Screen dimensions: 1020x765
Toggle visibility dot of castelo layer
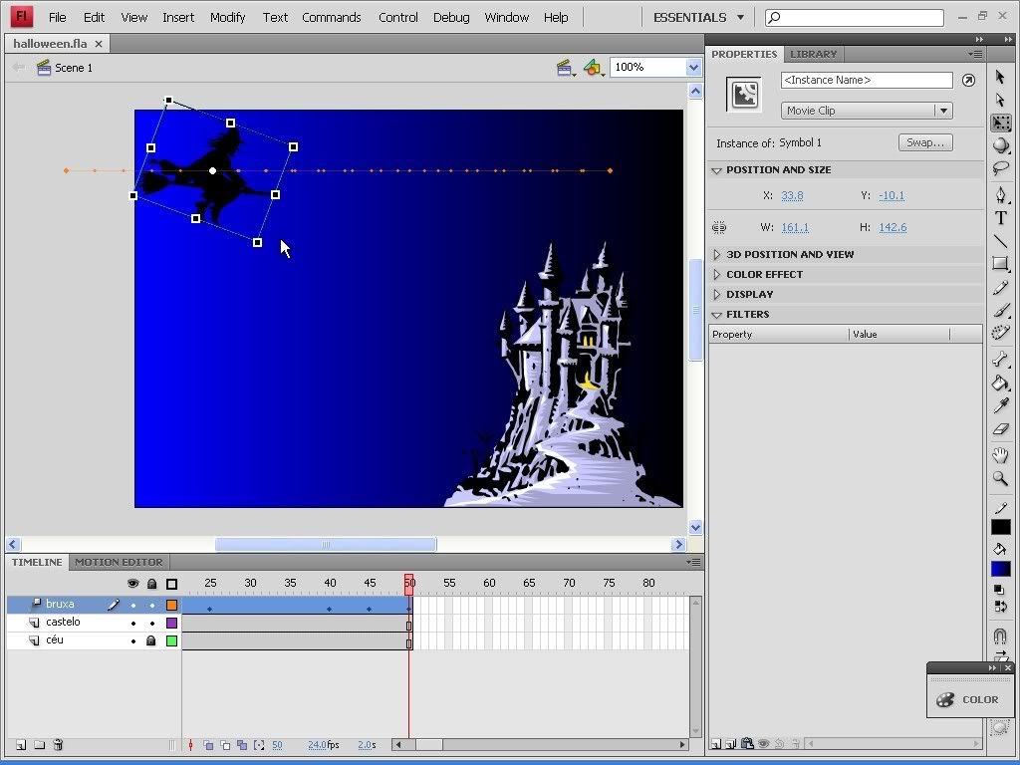tap(133, 624)
